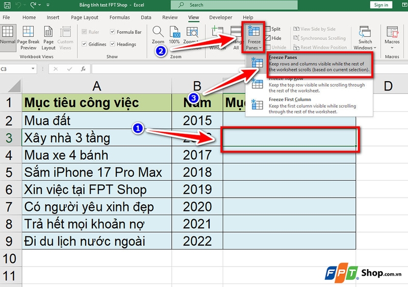Click Hide window option
Image resolution: width=408 pixels, height=287 pixels.
coord(273,38)
